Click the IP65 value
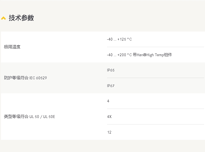Viewport: 205px width, 152px height. point(110,70)
